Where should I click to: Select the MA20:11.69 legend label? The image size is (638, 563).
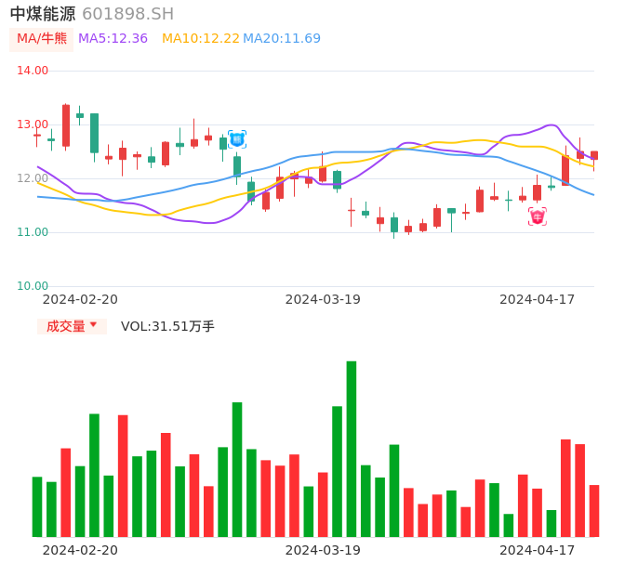(282, 39)
